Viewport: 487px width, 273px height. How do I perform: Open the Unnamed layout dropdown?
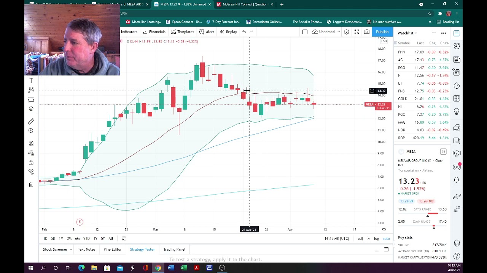pyautogui.click(x=326, y=32)
